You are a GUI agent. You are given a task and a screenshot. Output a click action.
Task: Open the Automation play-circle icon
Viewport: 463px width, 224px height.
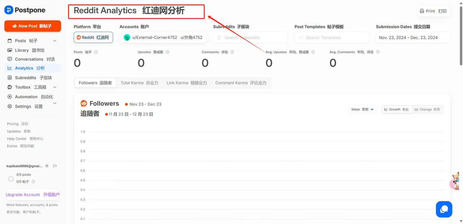[10, 97]
